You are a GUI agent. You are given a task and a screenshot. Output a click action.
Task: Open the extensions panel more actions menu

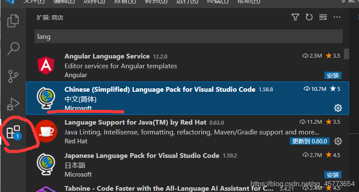337,17
